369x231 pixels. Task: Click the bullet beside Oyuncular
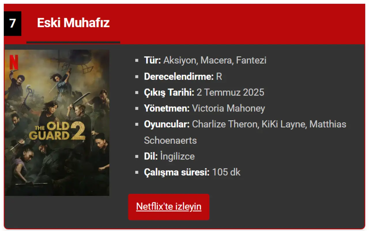point(137,125)
